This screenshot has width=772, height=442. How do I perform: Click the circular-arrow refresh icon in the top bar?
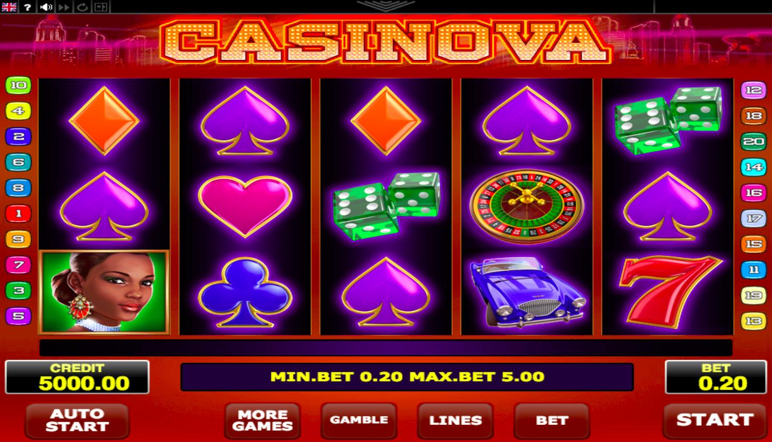point(82,7)
